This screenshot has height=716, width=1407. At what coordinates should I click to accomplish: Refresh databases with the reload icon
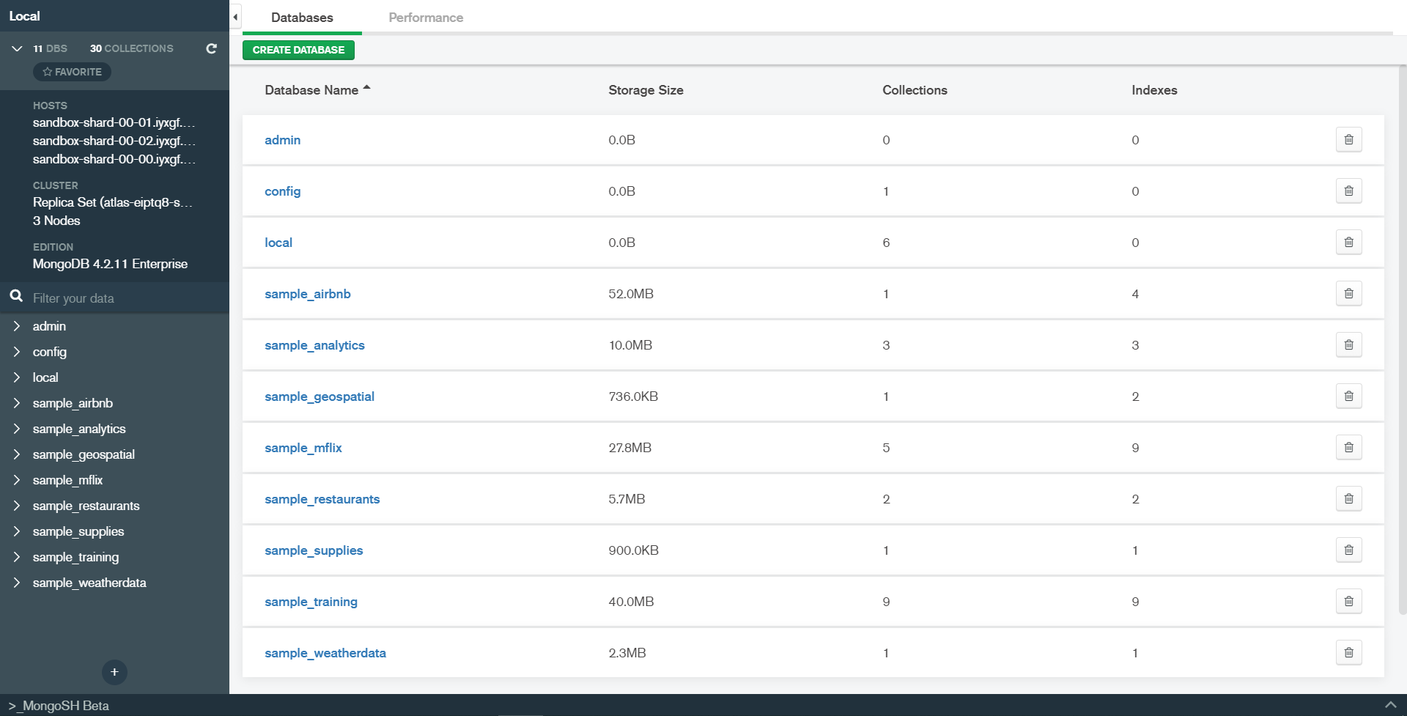click(x=211, y=48)
